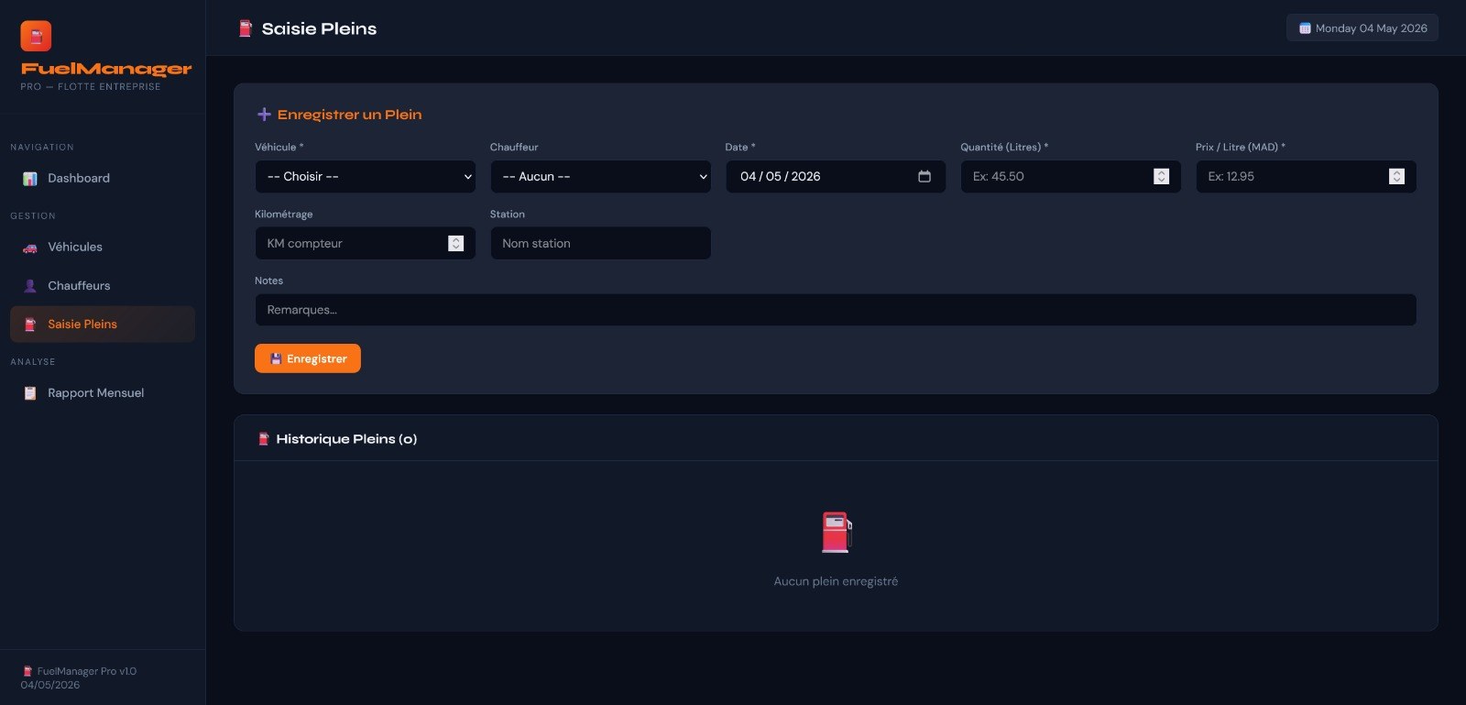Viewport: 1466px width, 705px height.
Task: Go to Dashboard page
Action: click(x=103, y=179)
